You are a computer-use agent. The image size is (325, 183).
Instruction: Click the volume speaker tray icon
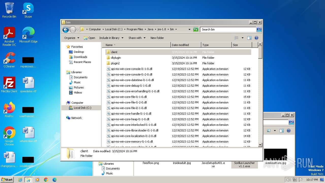pos(288,180)
